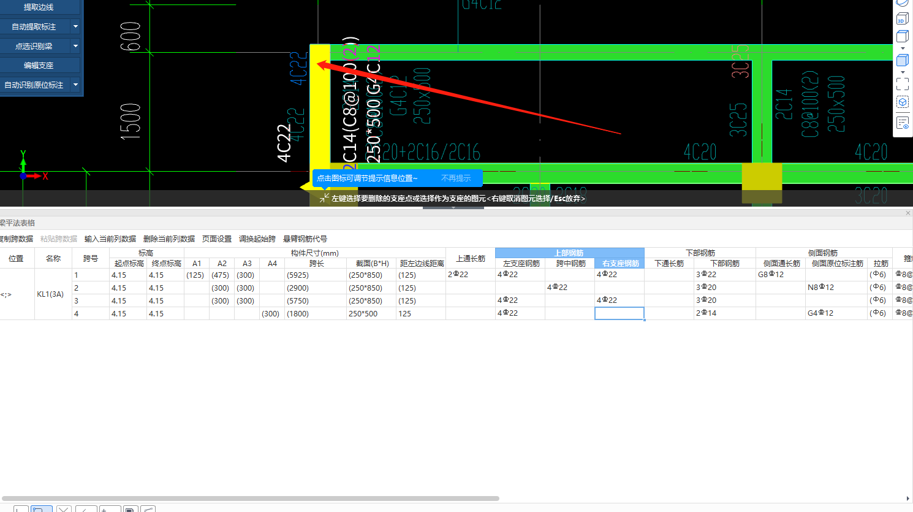Click 提取边线 button
This screenshot has height=512, width=913.
click(39, 7)
